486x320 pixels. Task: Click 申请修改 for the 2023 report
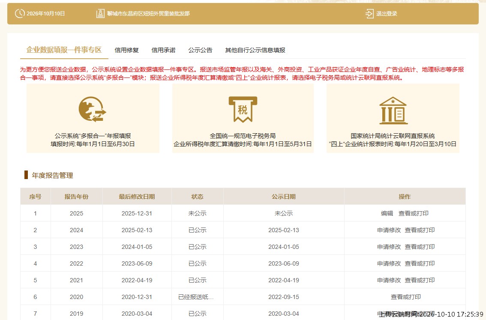tap(389, 247)
